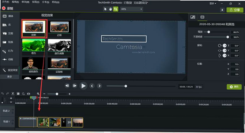Click the timeline magnifier zoom-fit icon
Viewport: 245px width, 133px height.
pyautogui.click(x=38, y=94)
